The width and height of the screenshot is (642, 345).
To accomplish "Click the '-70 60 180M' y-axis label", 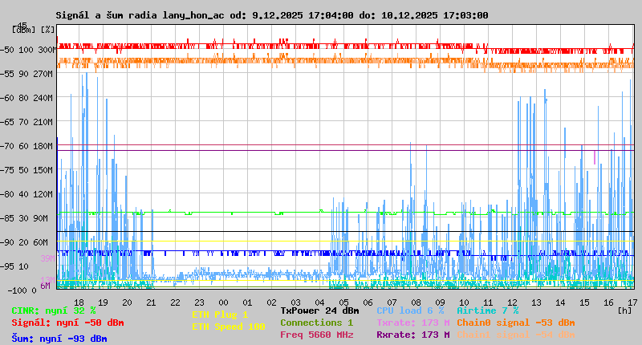I will (26, 146).
